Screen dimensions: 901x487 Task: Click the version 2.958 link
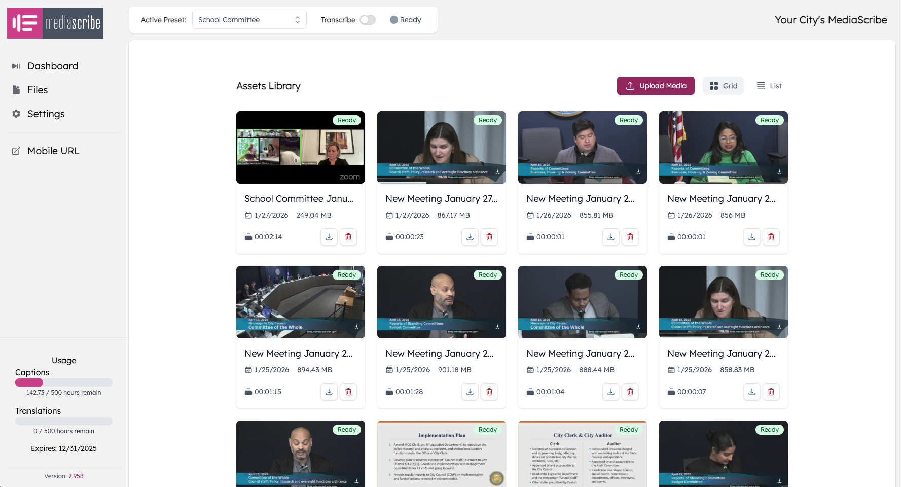(x=76, y=476)
